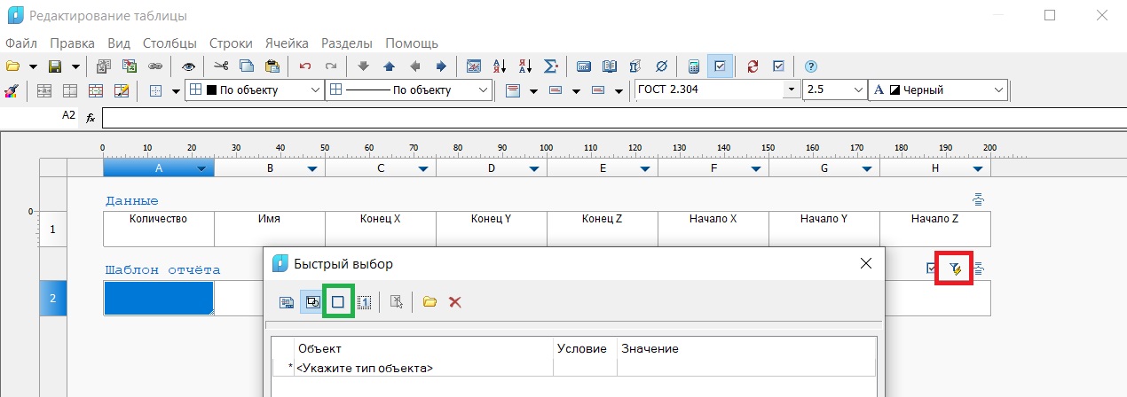1127x397 pixels.
Task: Click the red refresh arrows icon
Action: point(753,66)
